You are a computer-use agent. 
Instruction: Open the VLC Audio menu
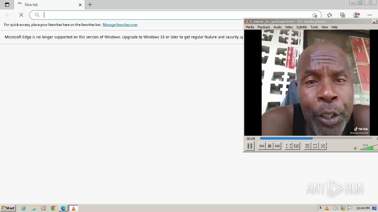[277, 27]
